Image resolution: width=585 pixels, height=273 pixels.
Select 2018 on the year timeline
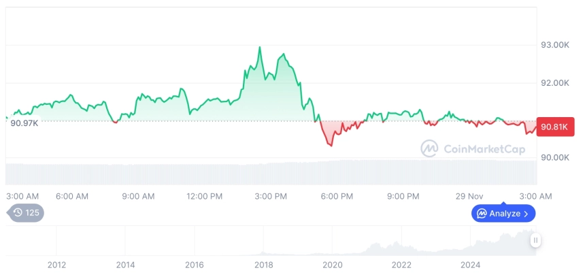[x=264, y=265]
